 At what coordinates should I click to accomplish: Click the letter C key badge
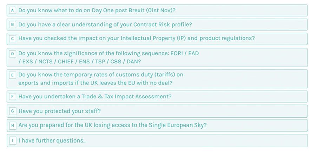[x=13, y=39]
